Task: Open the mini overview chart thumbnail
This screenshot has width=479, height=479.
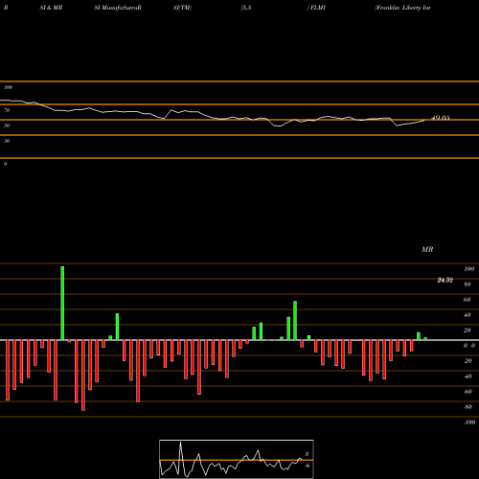Action: (237, 459)
